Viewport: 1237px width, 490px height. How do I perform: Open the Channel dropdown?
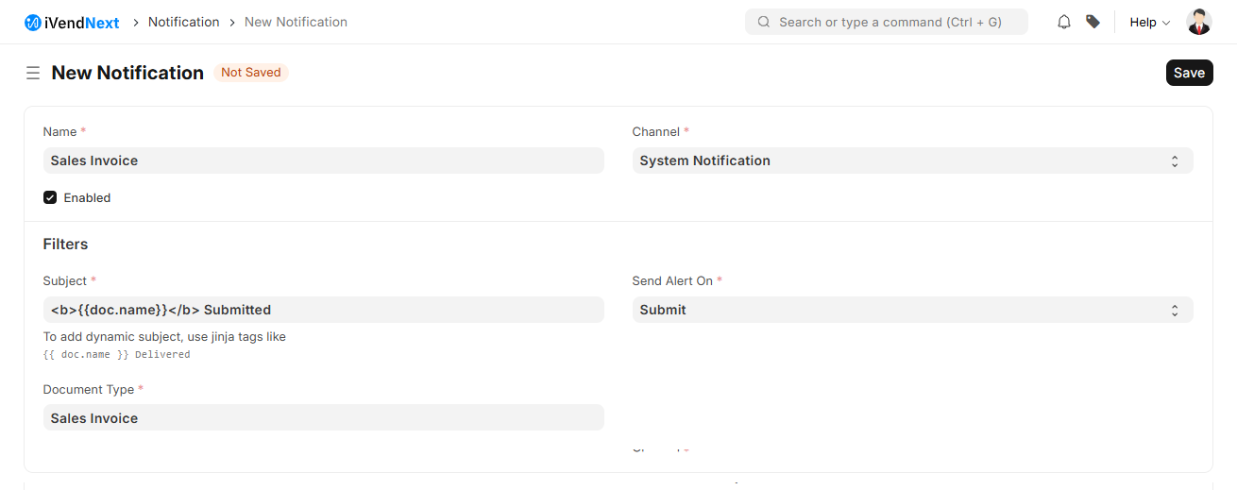pyautogui.click(x=902, y=161)
